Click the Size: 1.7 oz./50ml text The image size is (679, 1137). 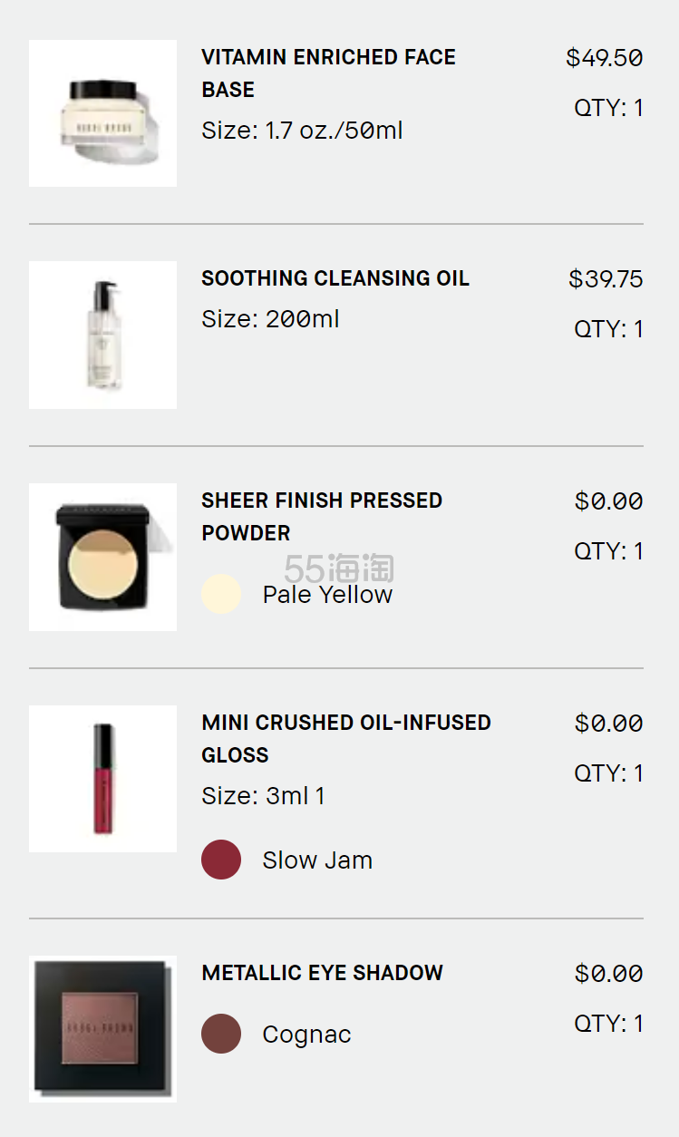pos(302,131)
